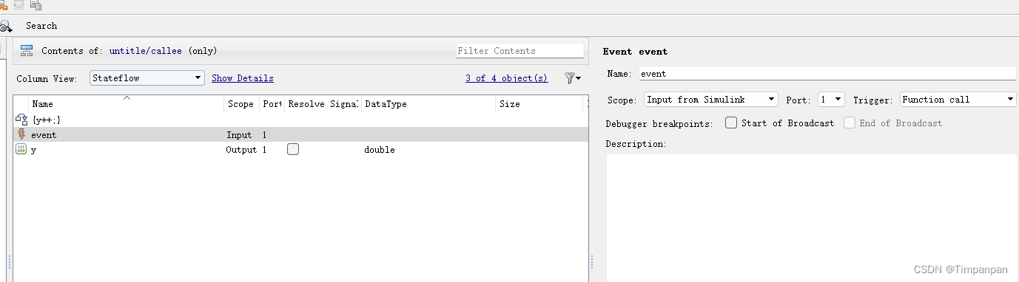Click the splitter handle between the panes
This screenshot has width=1019, height=282.
tap(593, 262)
